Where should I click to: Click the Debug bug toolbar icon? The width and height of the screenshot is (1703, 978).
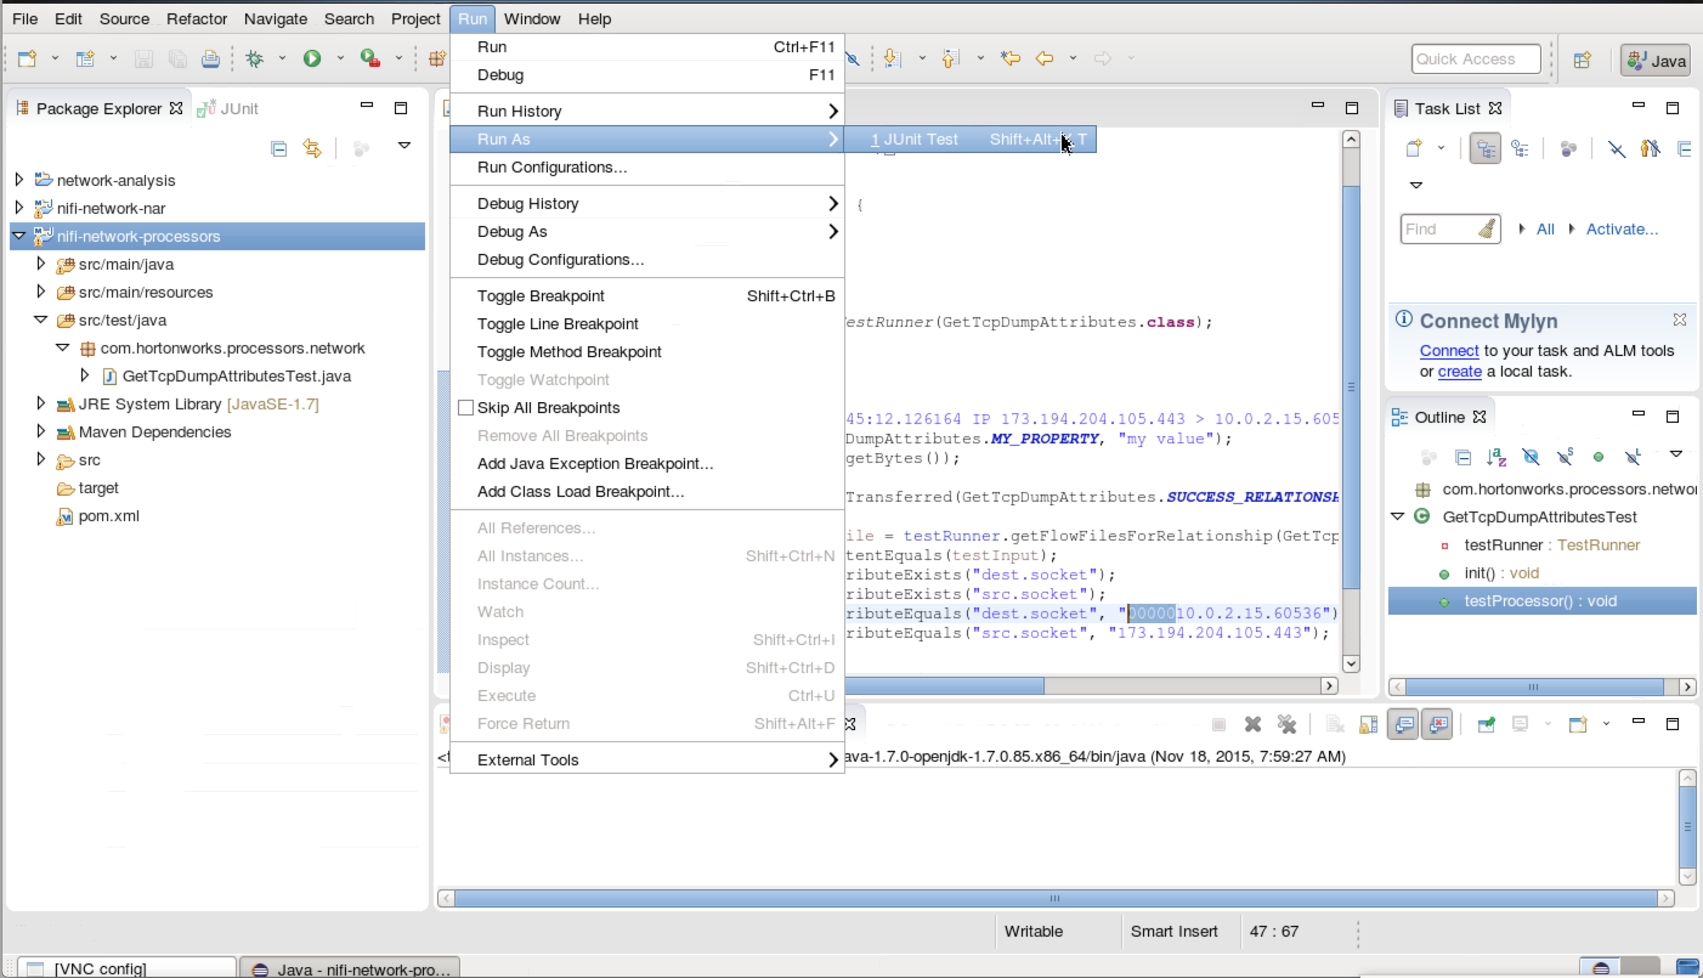click(254, 58)
